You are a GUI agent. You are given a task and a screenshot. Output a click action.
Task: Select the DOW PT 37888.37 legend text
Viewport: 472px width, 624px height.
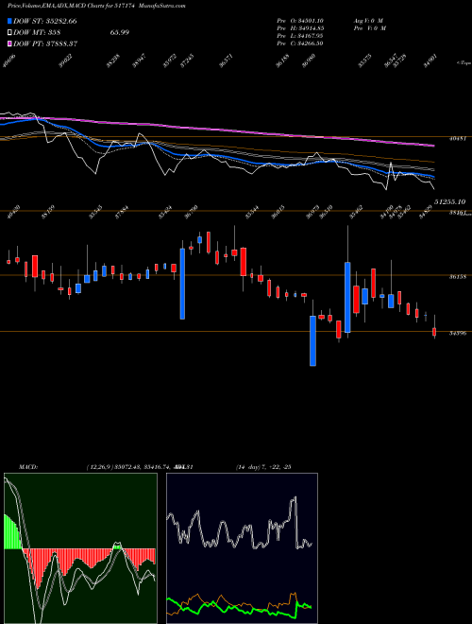click(x=45, y=43)
